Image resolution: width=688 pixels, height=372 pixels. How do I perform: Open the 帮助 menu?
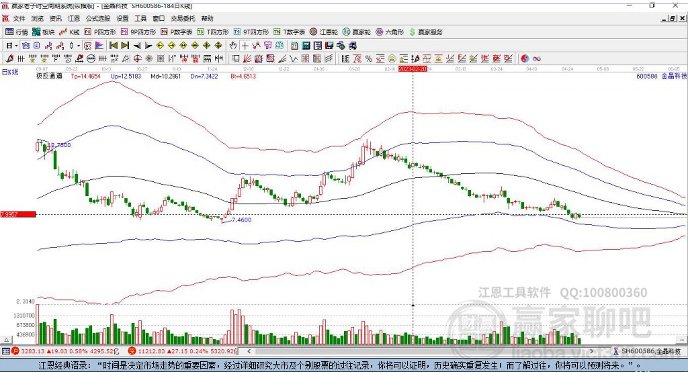[207, 18]
